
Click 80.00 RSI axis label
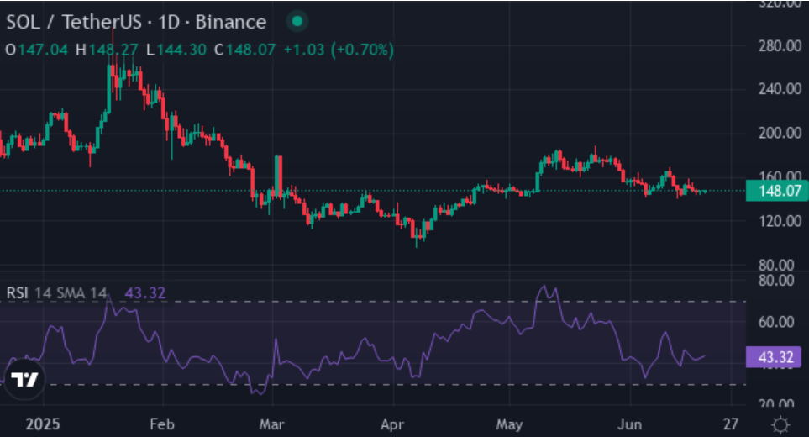(x=776, y=281)
